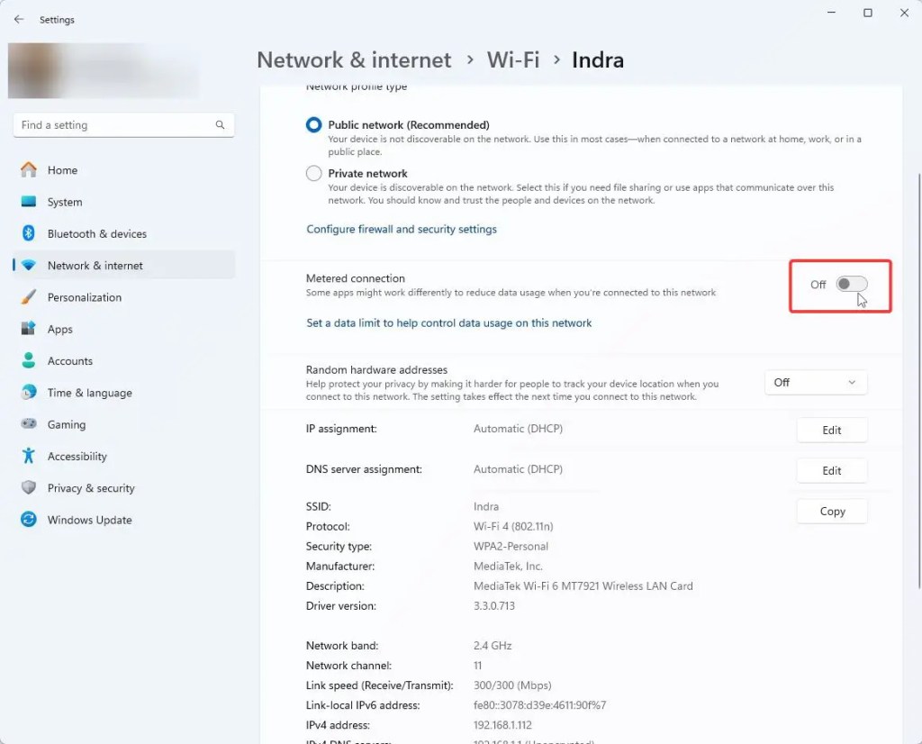Click the Gaming controller icon
This screenshot has width=922, height=744.
coord(29,424)
